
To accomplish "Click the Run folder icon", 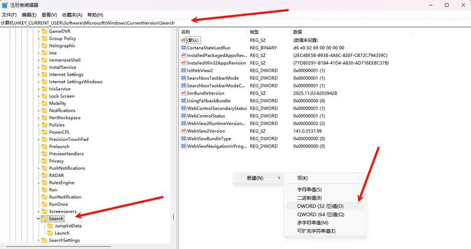I will pos(45,190).
